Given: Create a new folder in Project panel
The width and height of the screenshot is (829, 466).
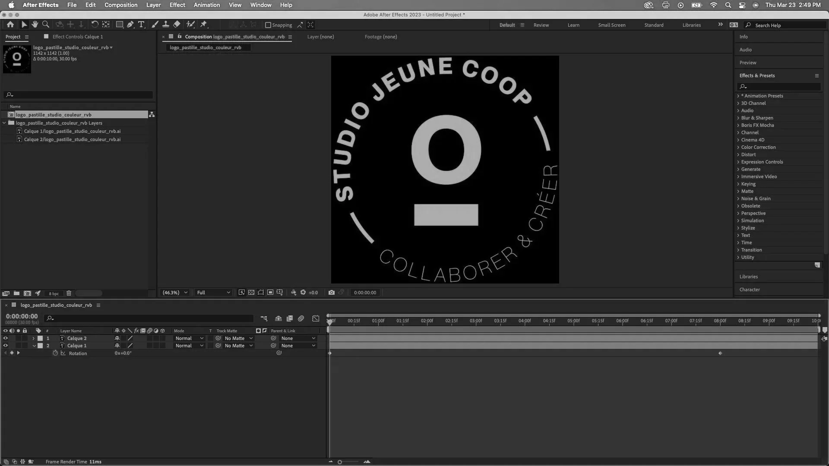Looking at the screenshot, I should pos(16,293).
